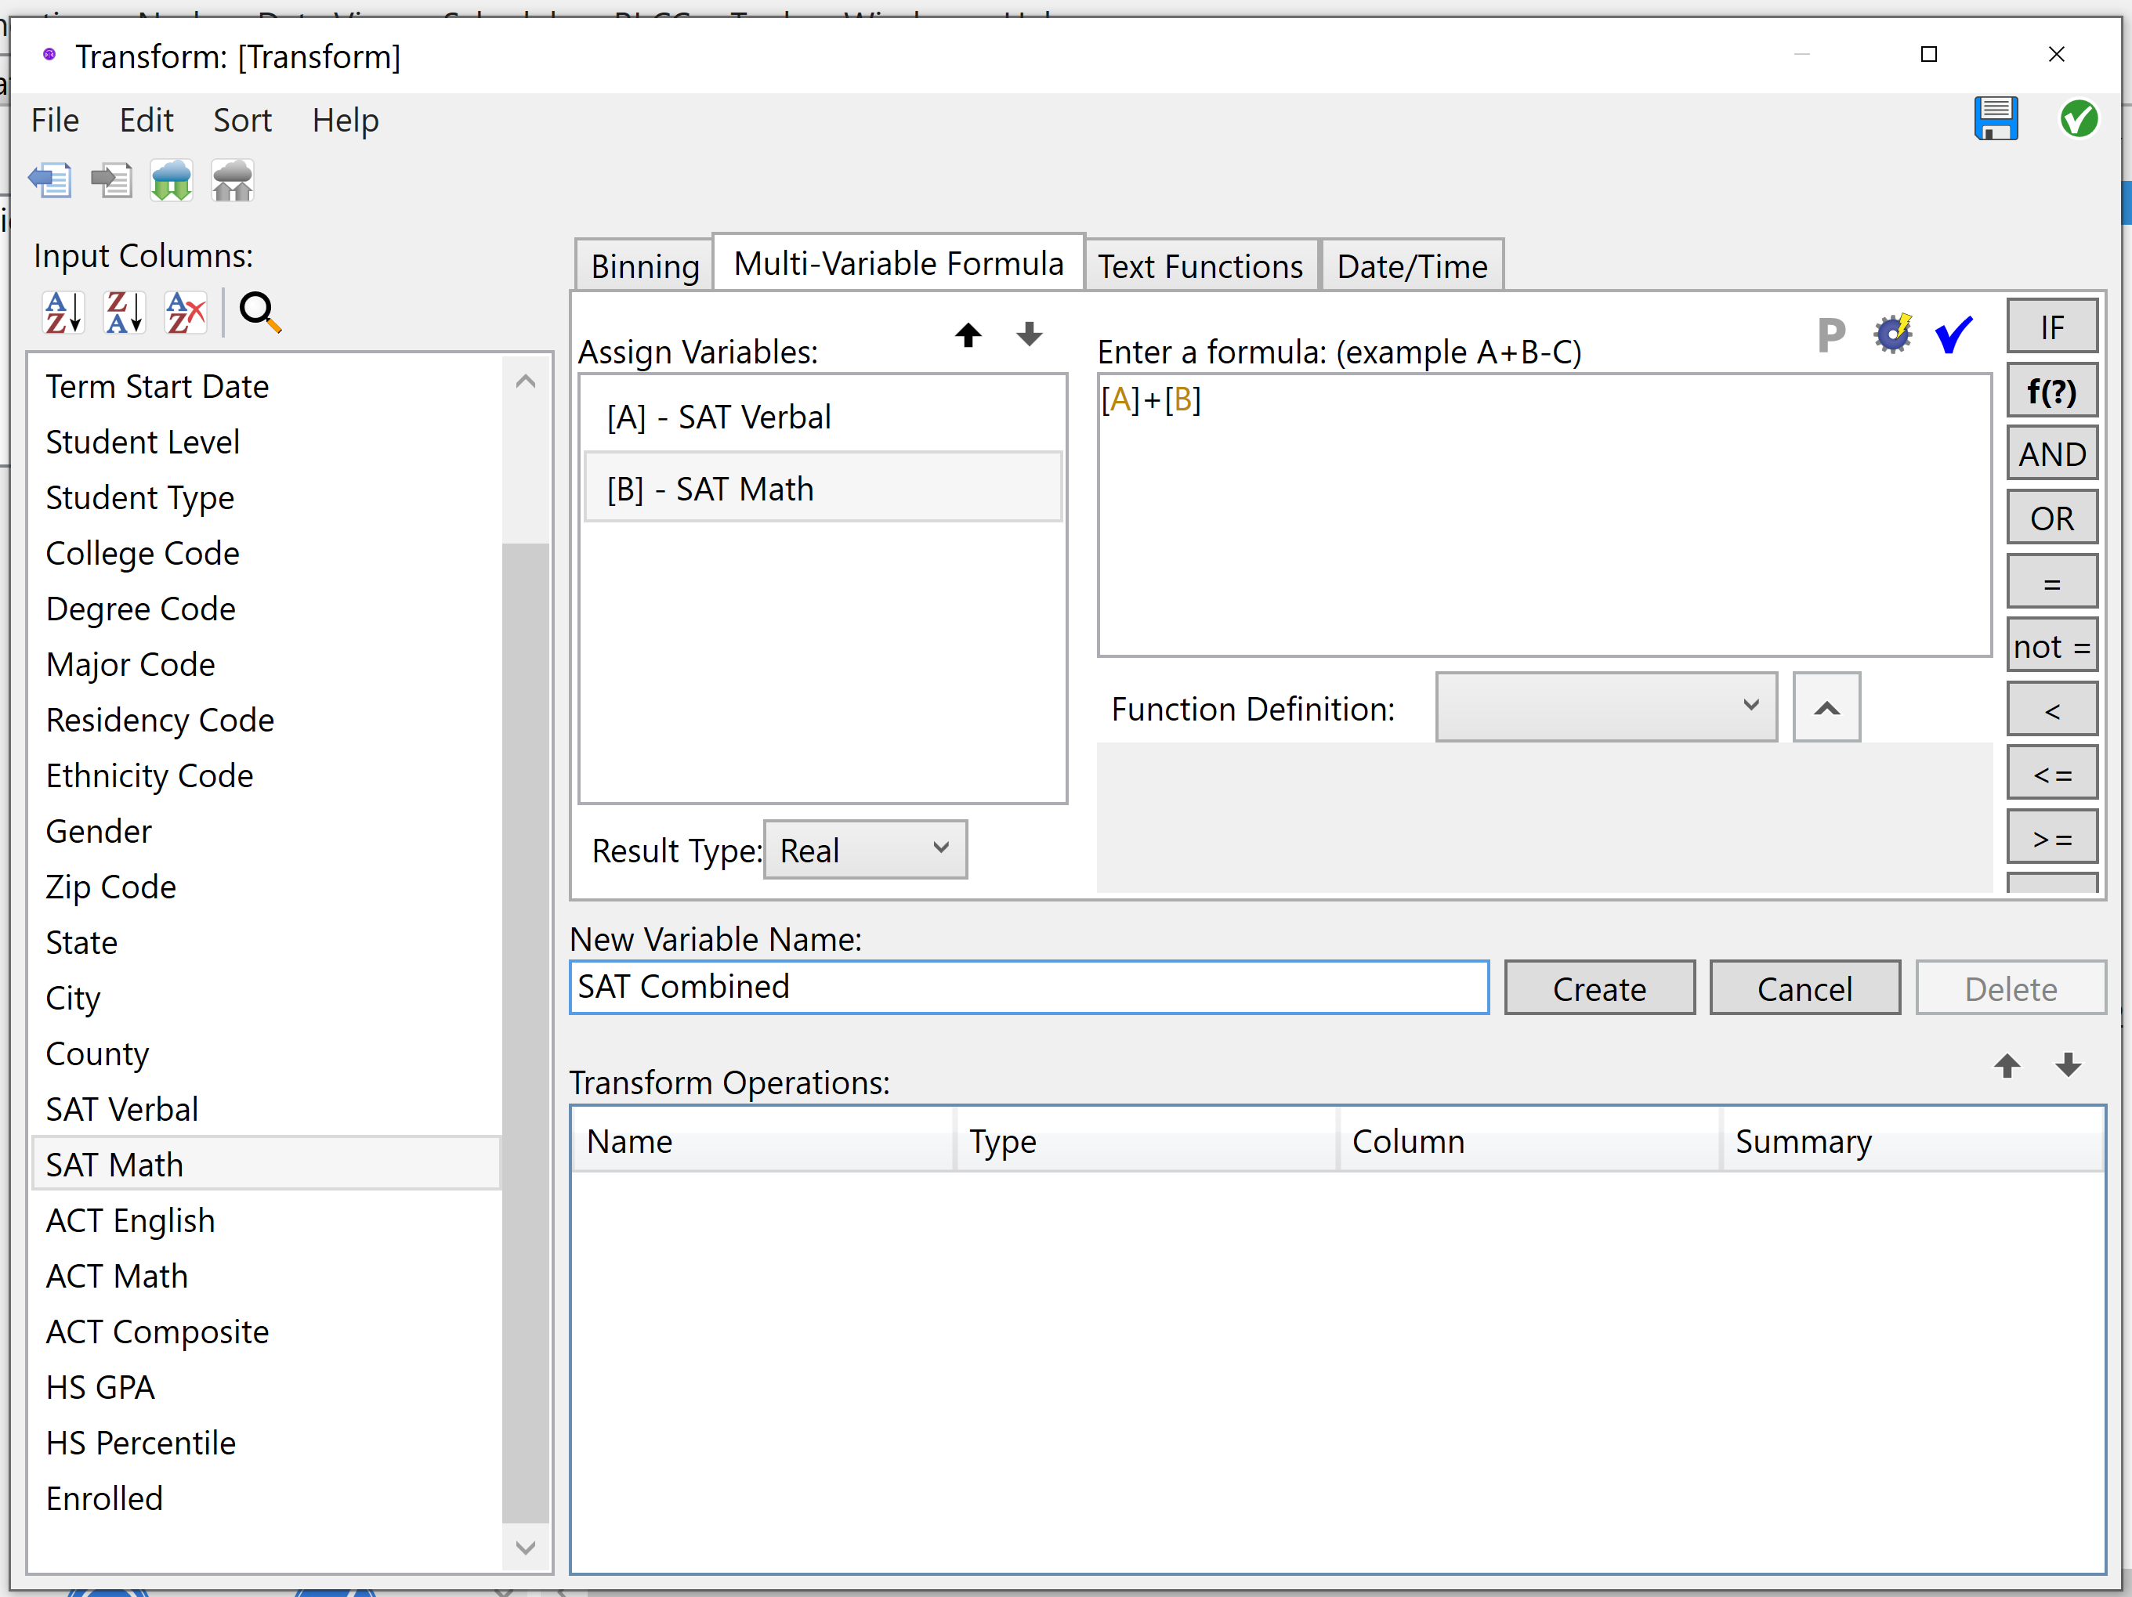The height and width of the screenshot is (1597, 2132).
Task: Click the Cancel button
Action: [1804, 988]
